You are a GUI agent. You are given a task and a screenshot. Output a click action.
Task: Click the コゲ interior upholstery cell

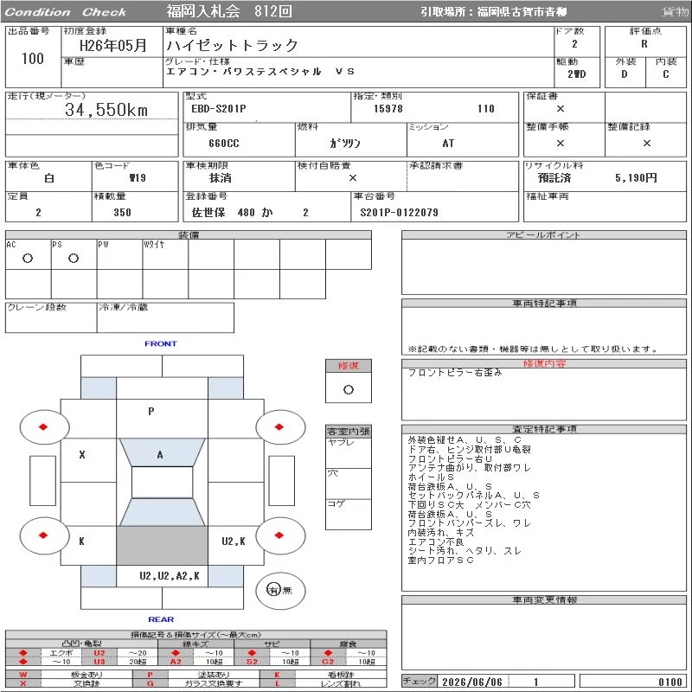tap(349, 514)
